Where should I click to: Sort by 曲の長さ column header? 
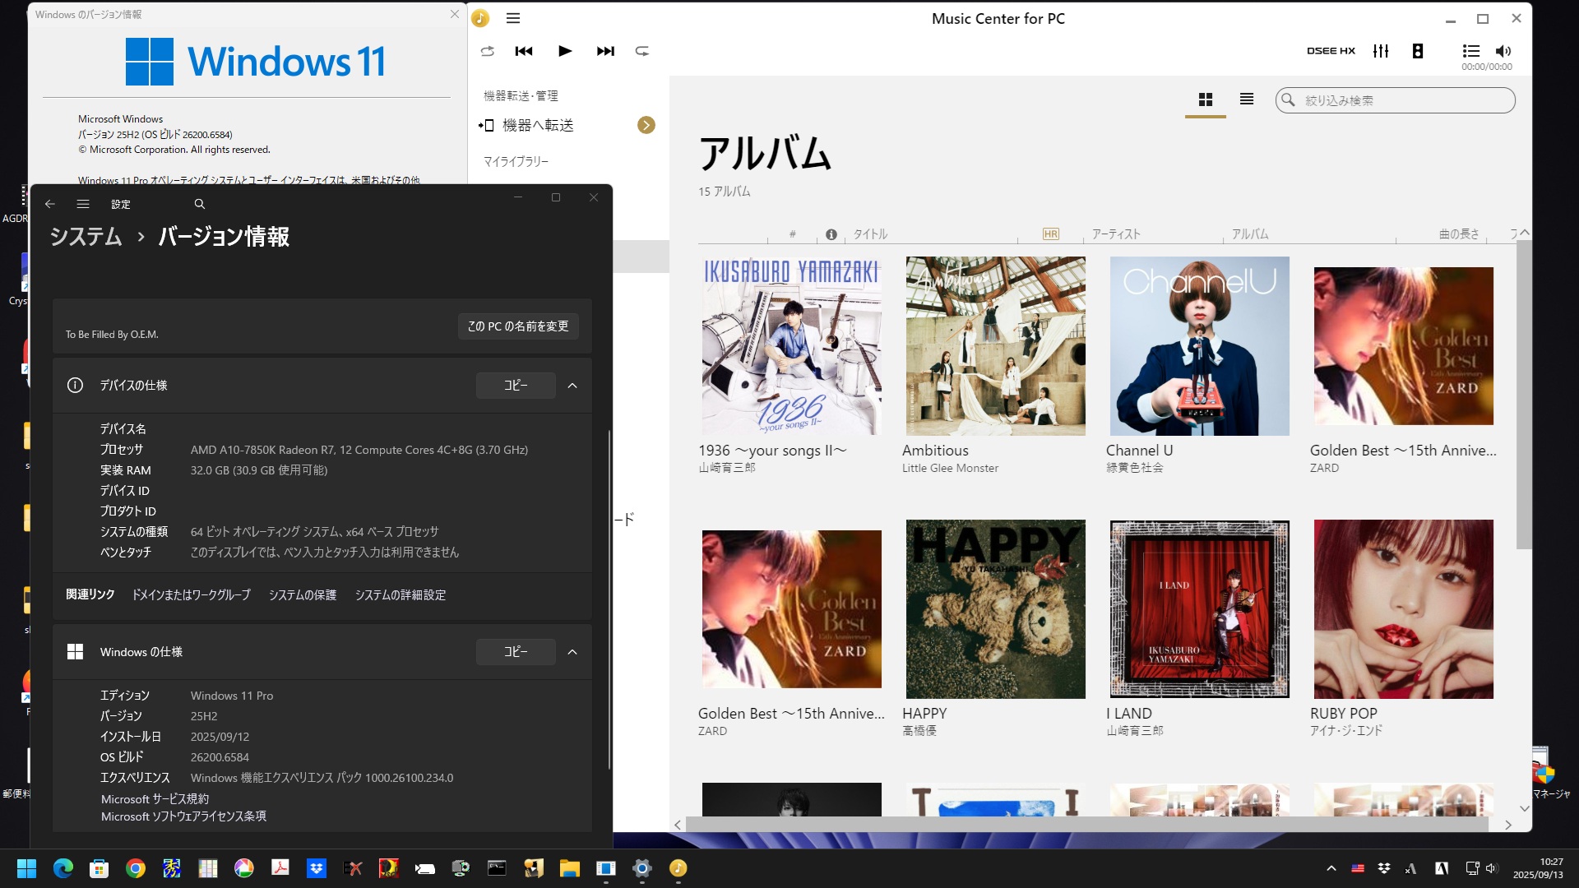click(x=1459, y=234)
